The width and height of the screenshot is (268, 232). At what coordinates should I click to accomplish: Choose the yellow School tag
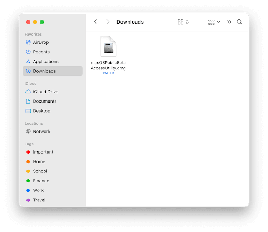pos(40,171)
